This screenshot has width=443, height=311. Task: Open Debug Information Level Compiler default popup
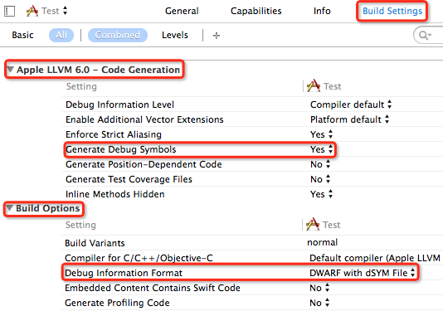pyautogui.click(x=351, y=104)
